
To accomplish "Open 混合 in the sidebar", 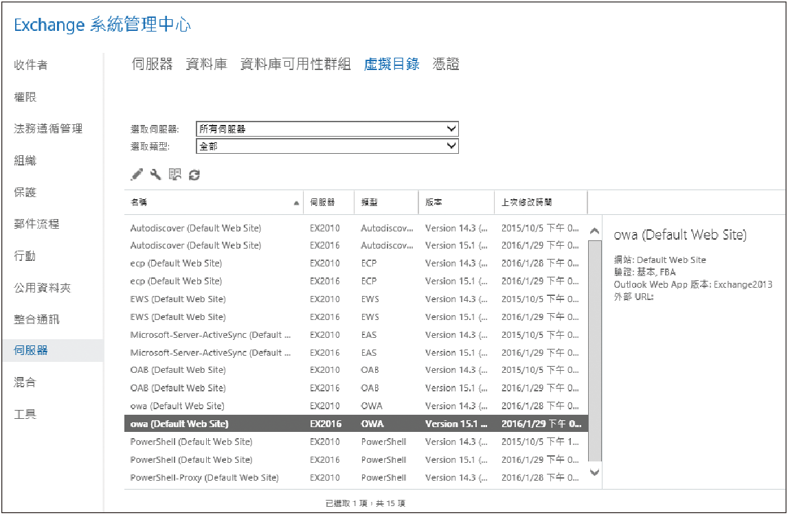I will tap(25, 382).
